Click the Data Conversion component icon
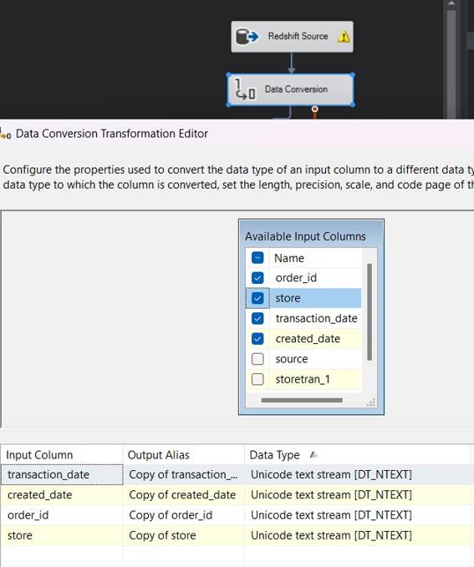 245,89
